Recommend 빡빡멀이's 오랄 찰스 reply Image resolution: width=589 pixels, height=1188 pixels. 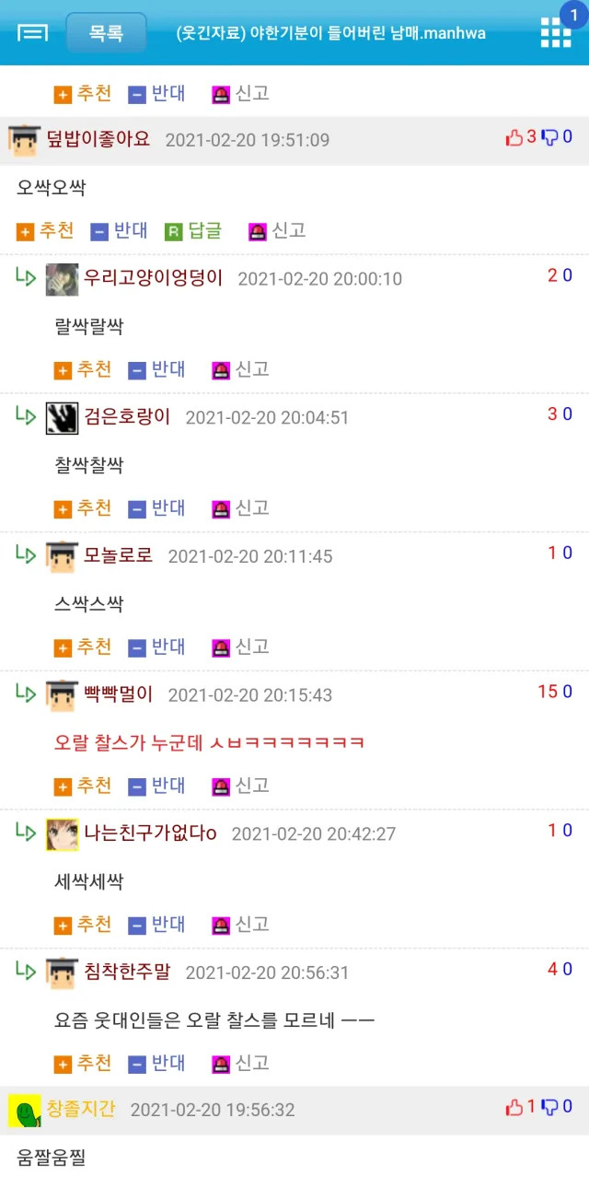pyautogui.click(x=83, y=786)
